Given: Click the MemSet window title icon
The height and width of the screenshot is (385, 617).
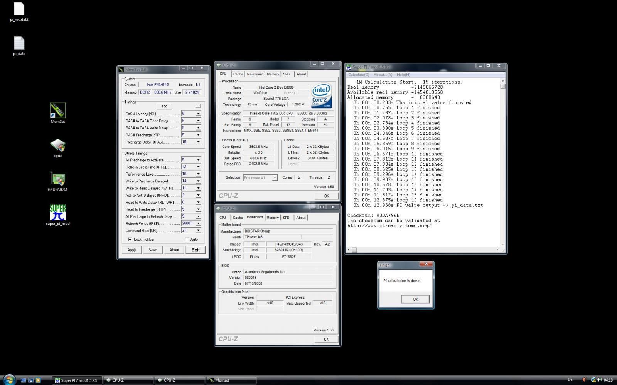Looking at the screenshot, I should [x=121, y=69].
